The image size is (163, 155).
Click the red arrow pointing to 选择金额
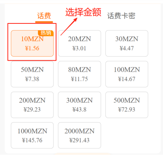[69, 26]
